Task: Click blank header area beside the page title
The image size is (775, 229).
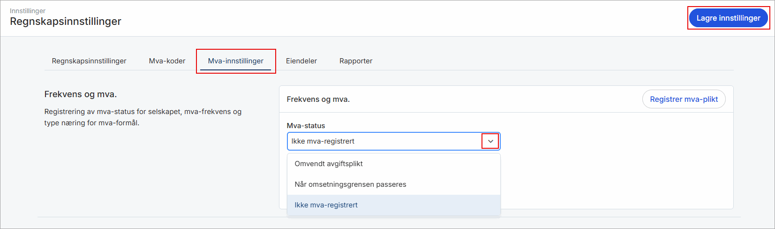Action: (x=375, y=19)
